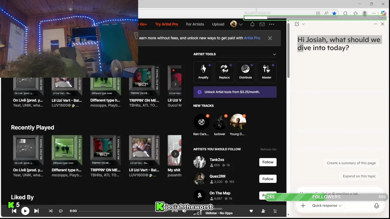Viewport: 390px width, 219px height.
Task: Open the messages envelope icon
Action: pyautogui.click(x=262, y=24)
